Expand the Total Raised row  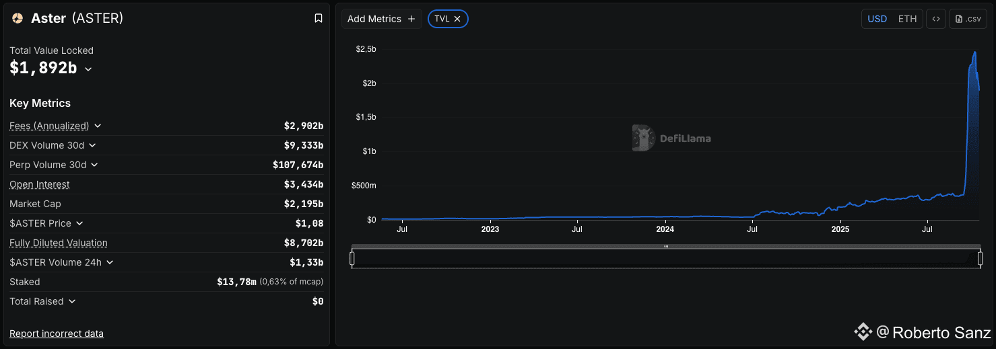[72, 301]
